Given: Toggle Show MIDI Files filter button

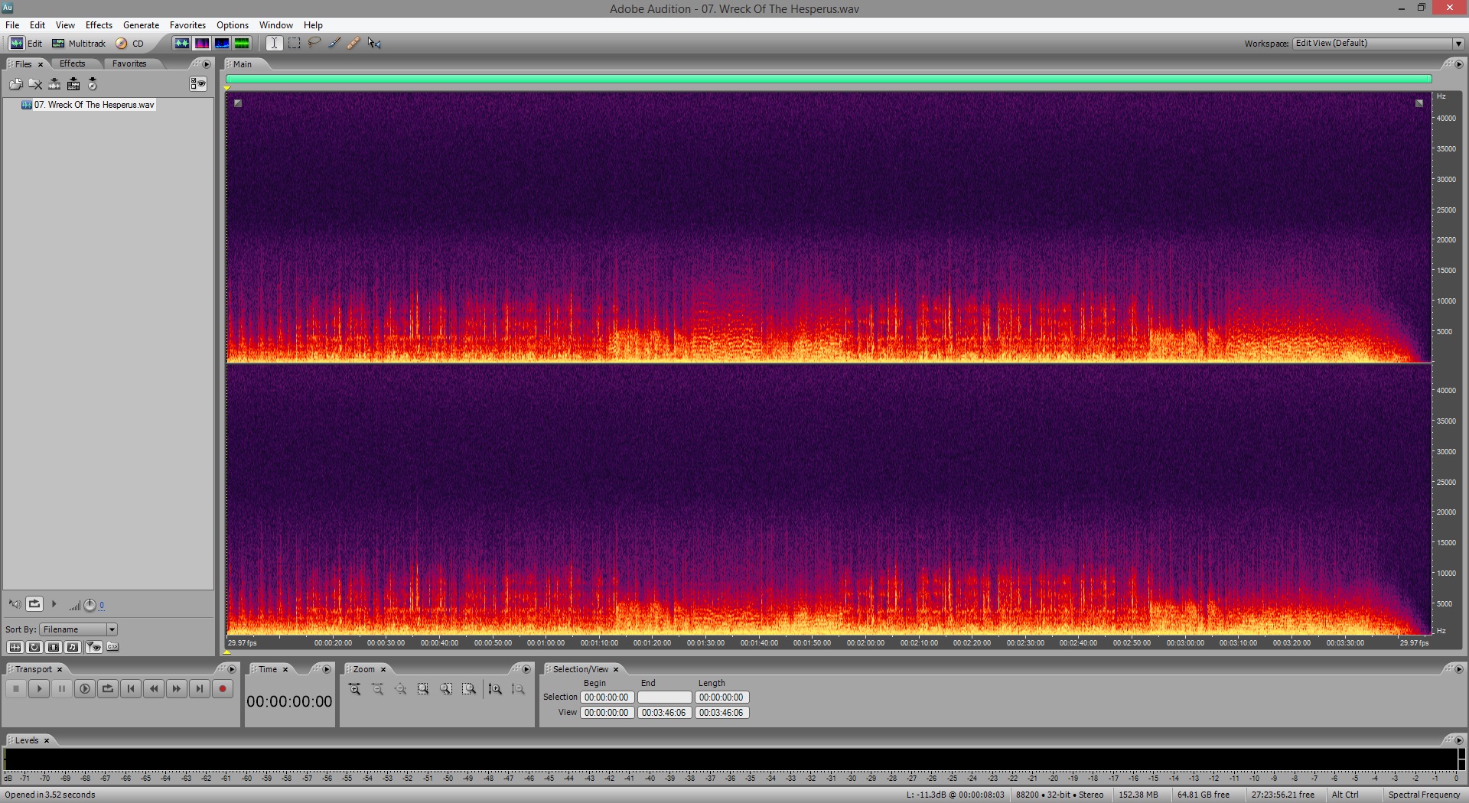Looking at the screenshot, I should click(x=73, y=647).
